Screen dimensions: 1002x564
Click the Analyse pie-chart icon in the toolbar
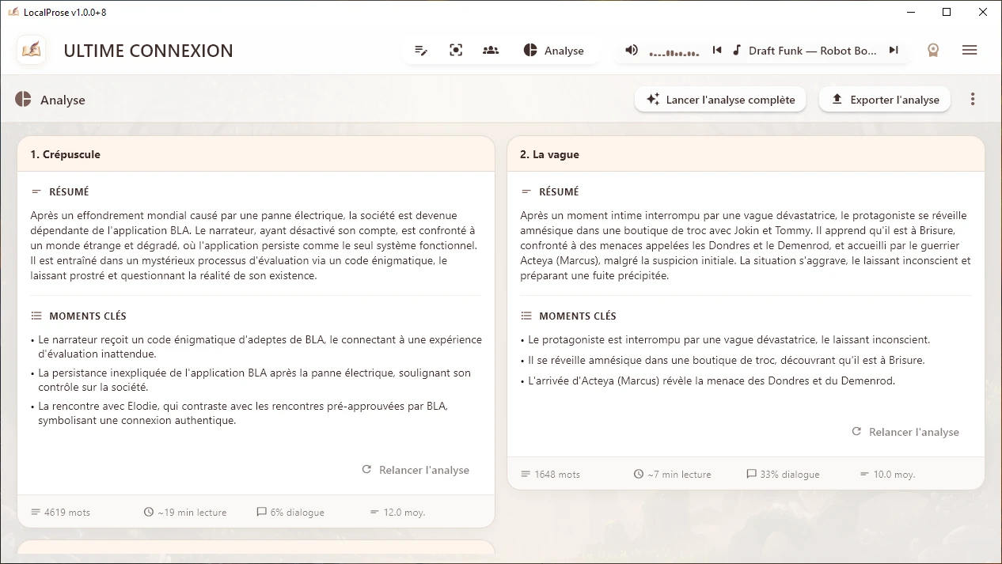529,50
